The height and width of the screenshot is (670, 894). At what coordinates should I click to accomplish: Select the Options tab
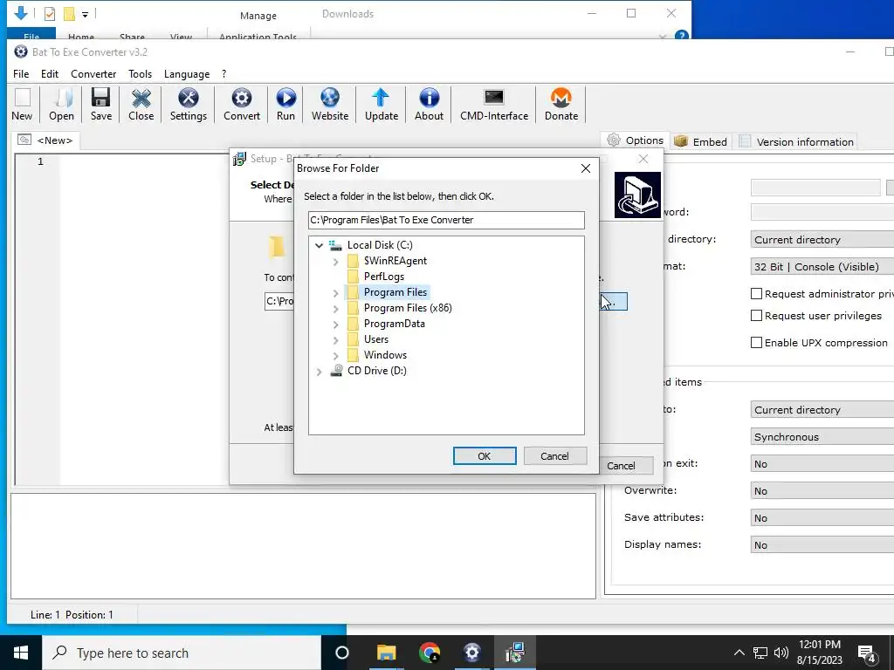coord(636,140)
